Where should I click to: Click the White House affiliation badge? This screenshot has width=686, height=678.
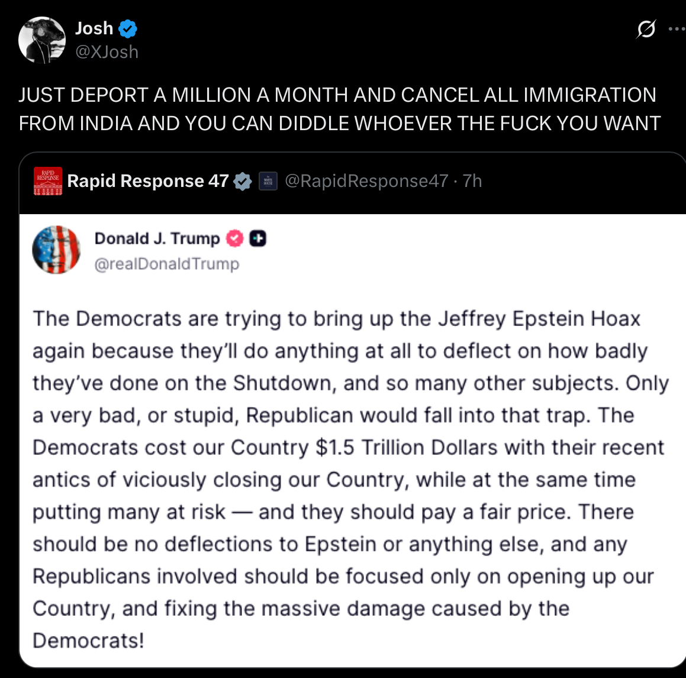[x=268, y=181]
